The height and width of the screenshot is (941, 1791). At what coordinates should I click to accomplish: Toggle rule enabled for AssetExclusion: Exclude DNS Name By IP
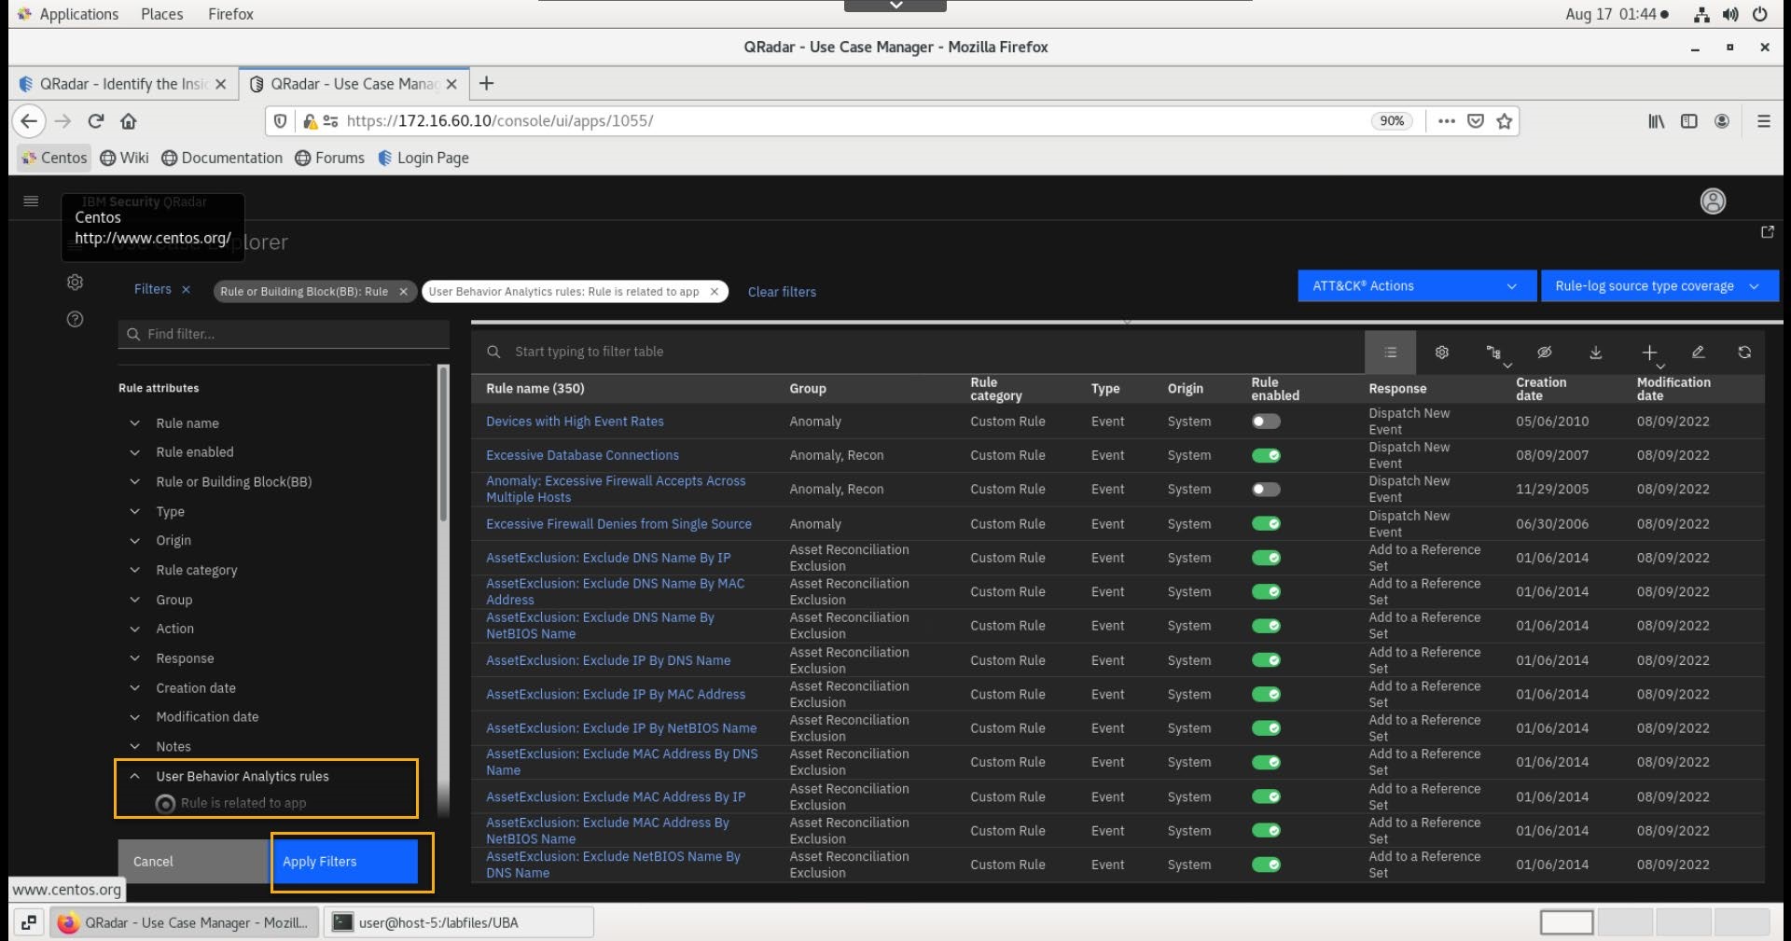(x=1266, y=558)
